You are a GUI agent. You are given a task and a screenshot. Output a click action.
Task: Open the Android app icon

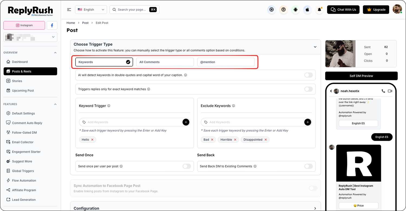(x=295, y=10)
